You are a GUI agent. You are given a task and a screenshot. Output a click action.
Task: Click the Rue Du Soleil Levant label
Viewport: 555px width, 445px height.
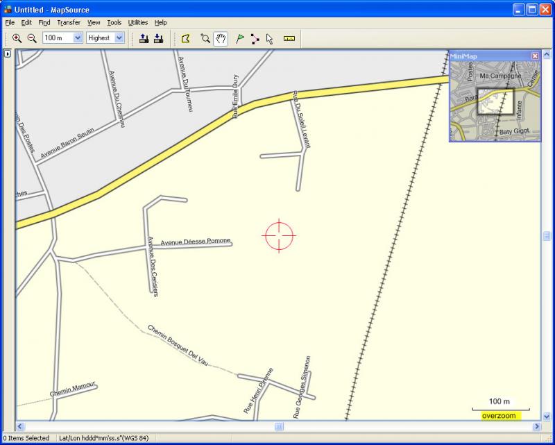(301, 119)
